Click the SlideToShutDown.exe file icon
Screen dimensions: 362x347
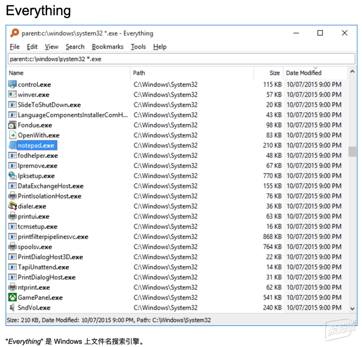pyautogui.click(x=12, y=105)
